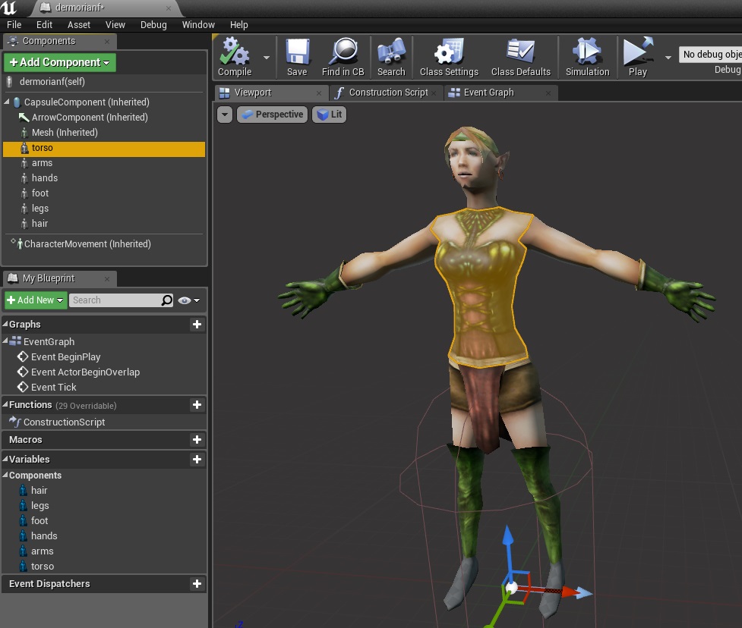
Task: Open compile options dropdown arrow
Action: 267,58
